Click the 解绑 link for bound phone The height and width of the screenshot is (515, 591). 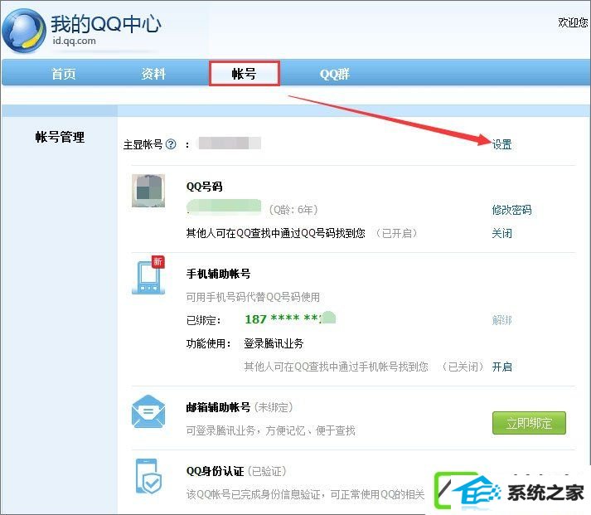pyautogui.click(x=501, y=320)
